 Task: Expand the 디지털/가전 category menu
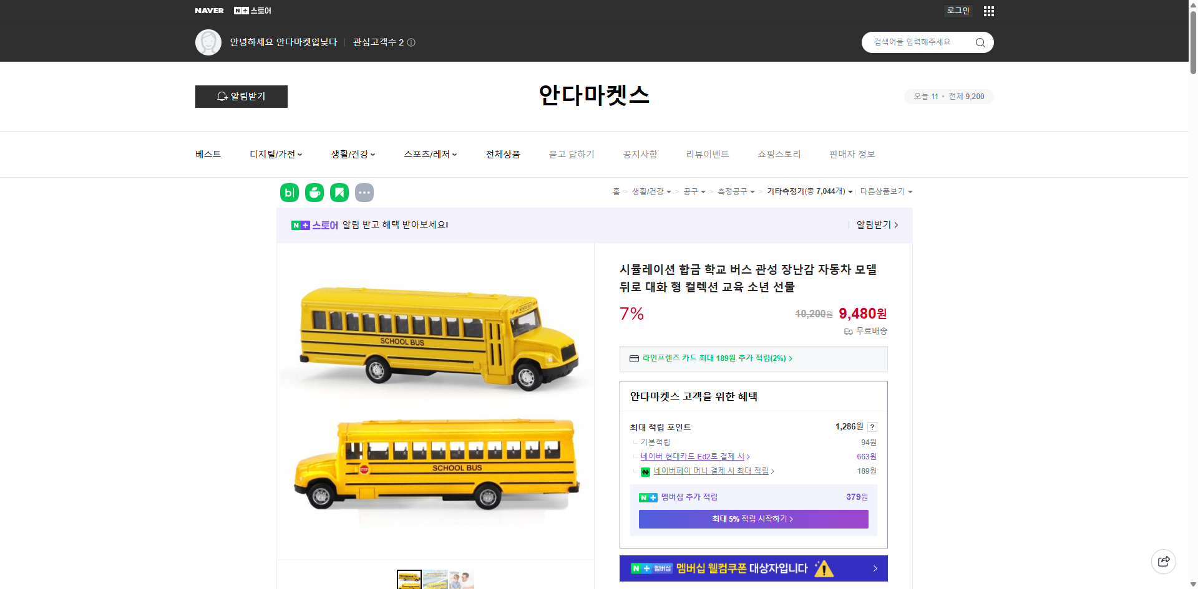click(276, 154)
